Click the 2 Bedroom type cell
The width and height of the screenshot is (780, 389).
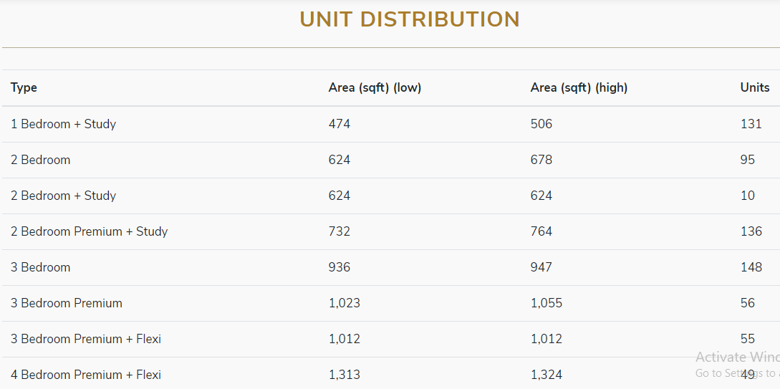(40, 160)
